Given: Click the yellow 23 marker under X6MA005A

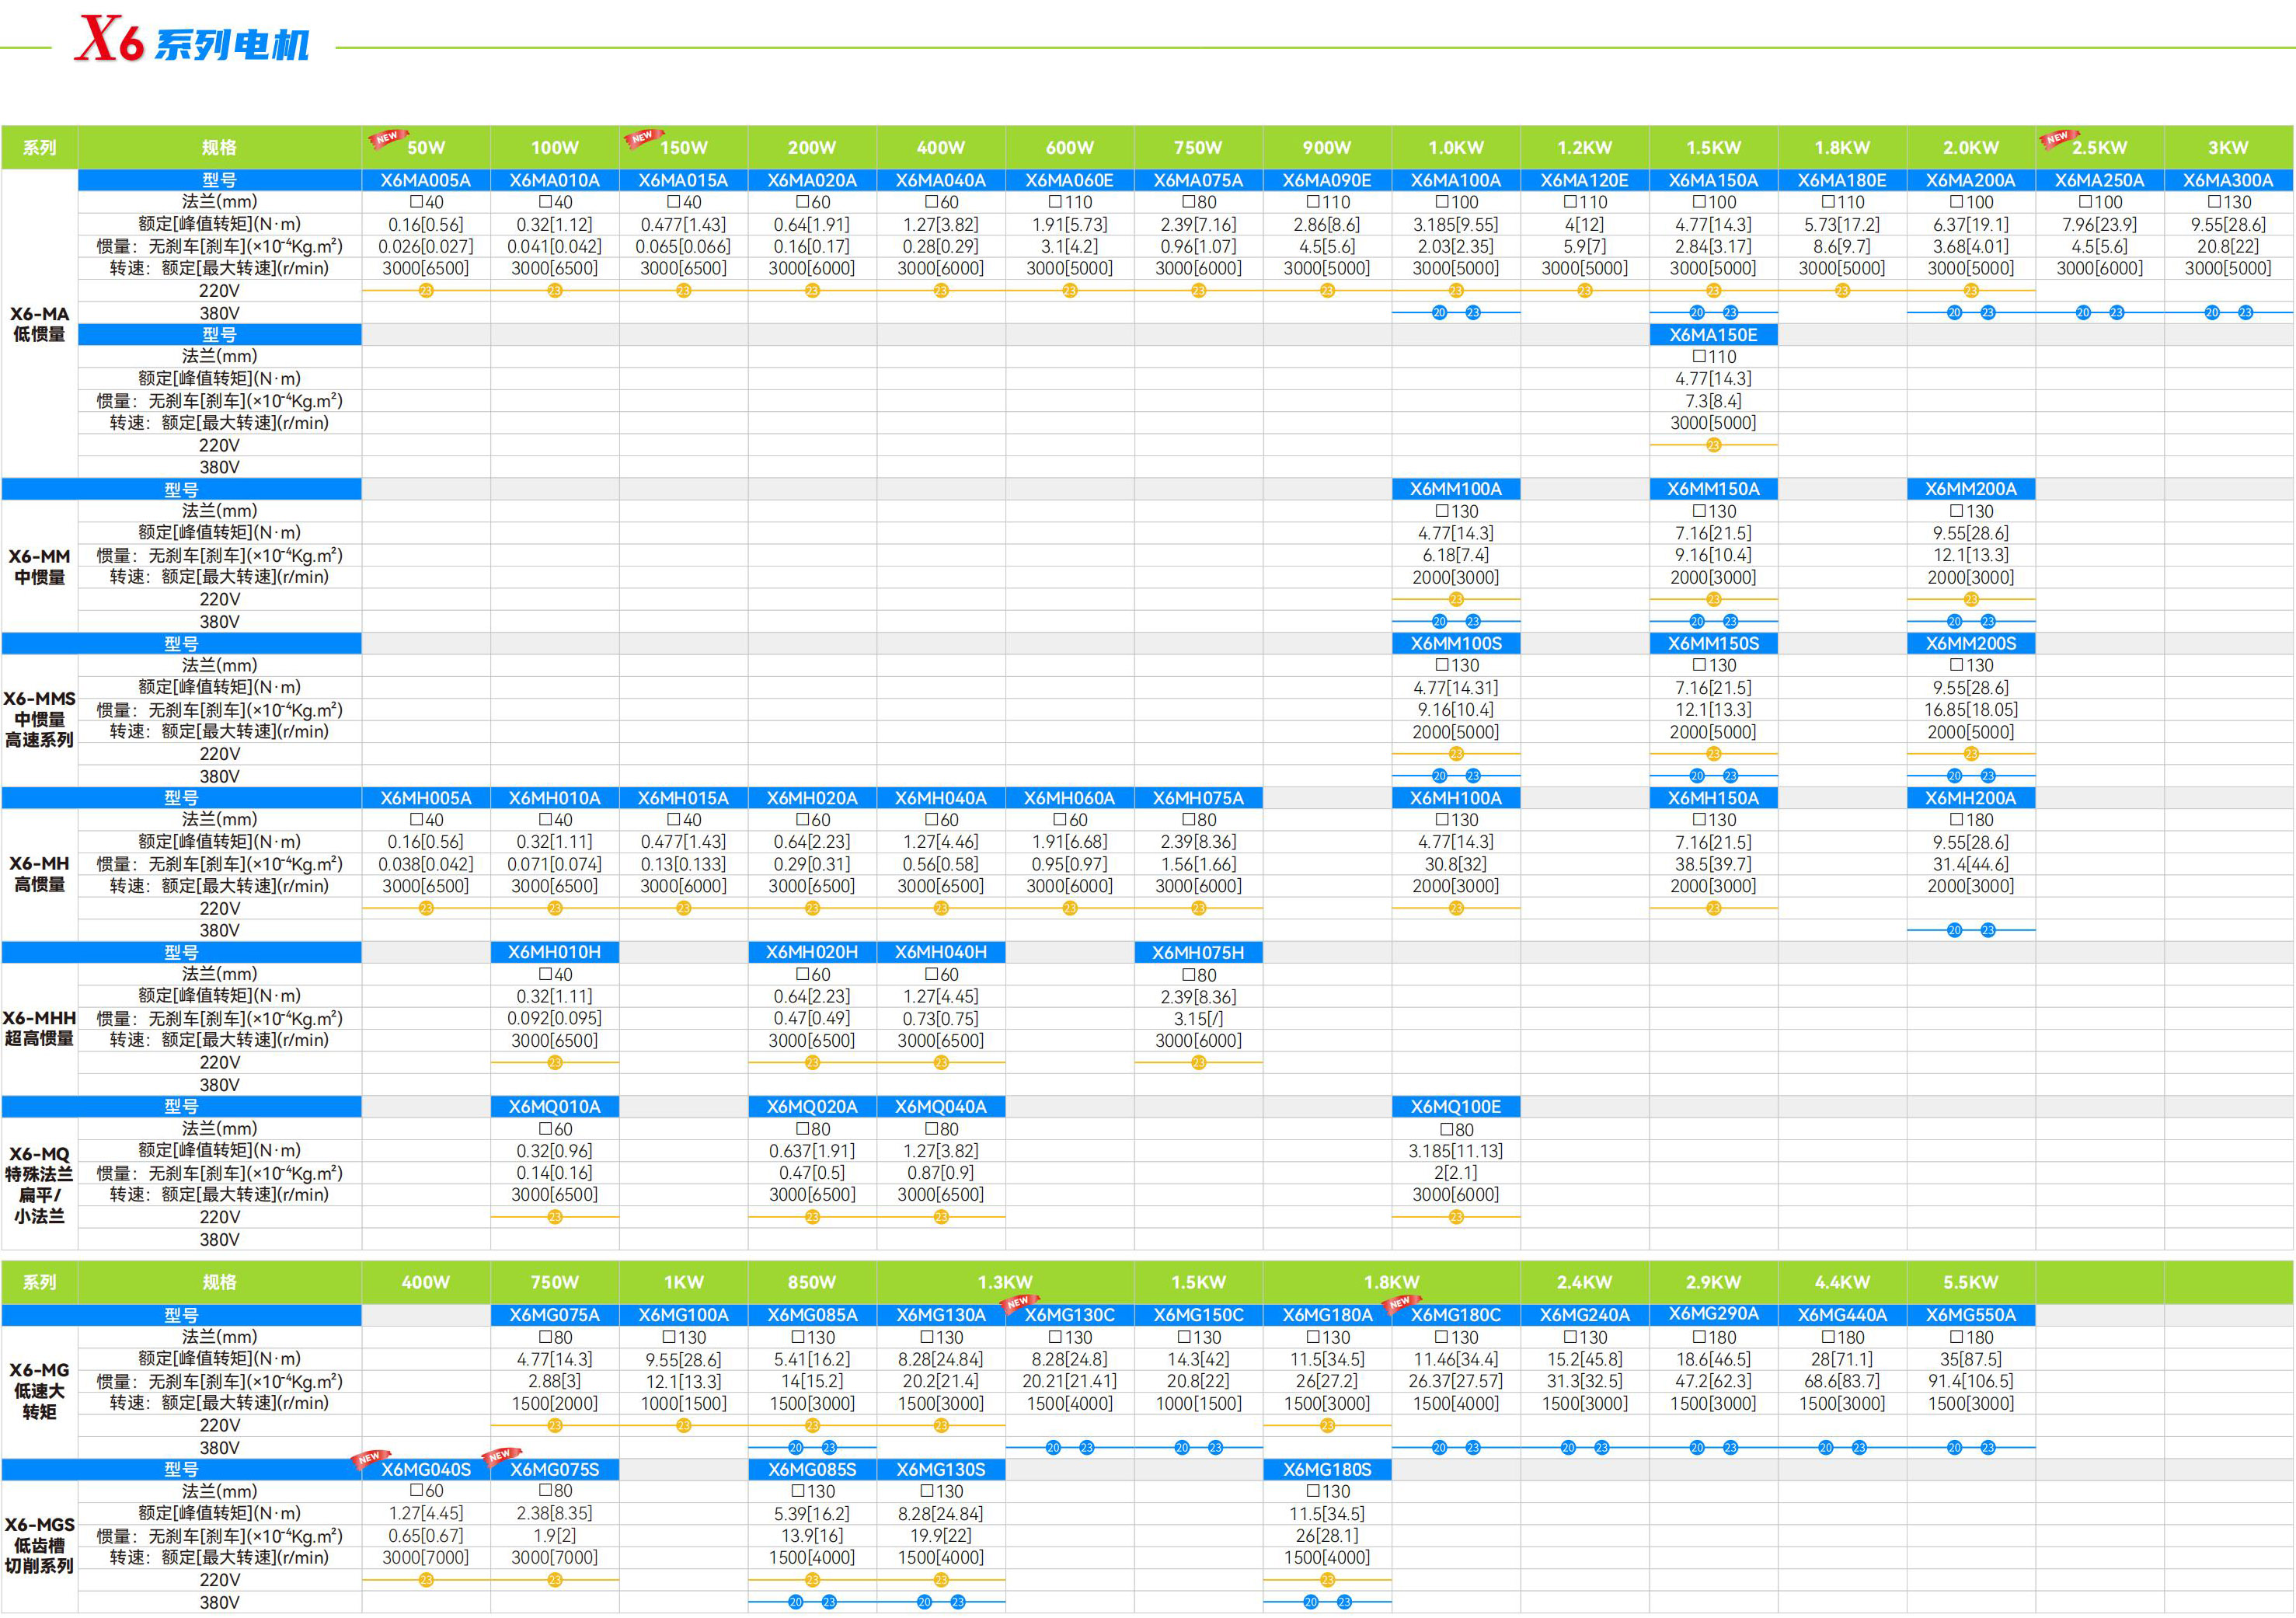Looking at the screenshot, I should tap(426, 291).
